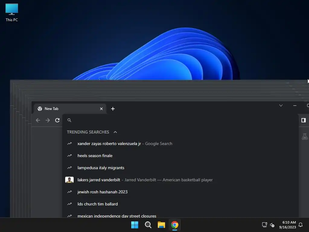This screenshot has width=309, height=232.
Task: Click the trending arrow icon beside heels season finale
Action: [69, 156]
